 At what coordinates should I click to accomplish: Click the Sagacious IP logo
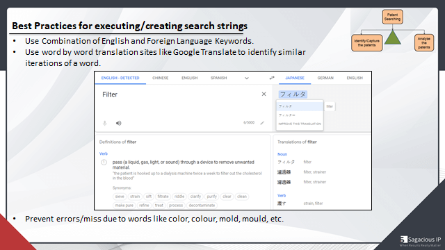coord(421,241)
